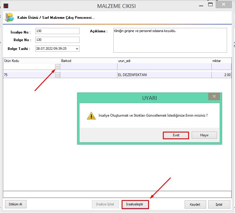Maximize the MALZEME CIKISI window
235x213 pixels.
click(210, 5)
